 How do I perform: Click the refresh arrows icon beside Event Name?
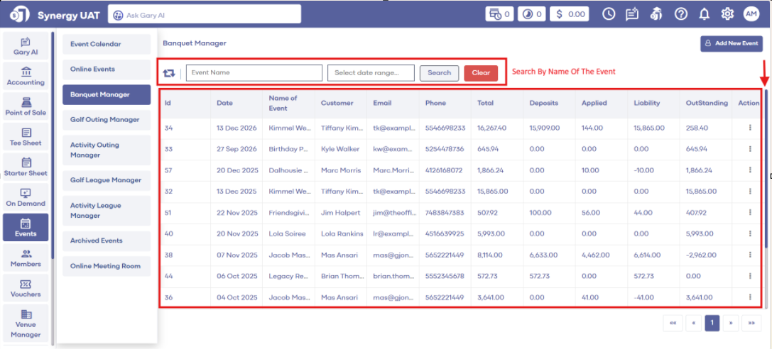coord(168,73)
